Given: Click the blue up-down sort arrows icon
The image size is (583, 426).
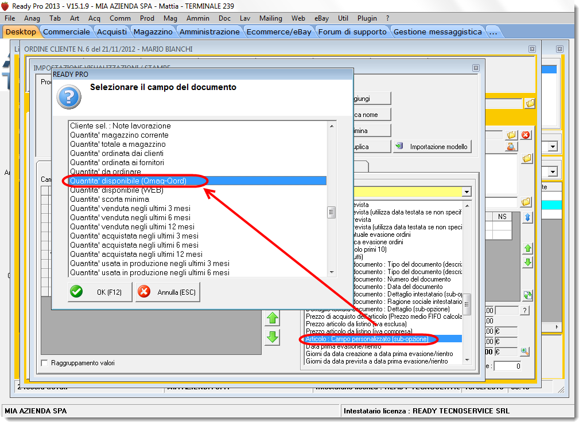Looking at the screenshot, I should tap(527, 217).
